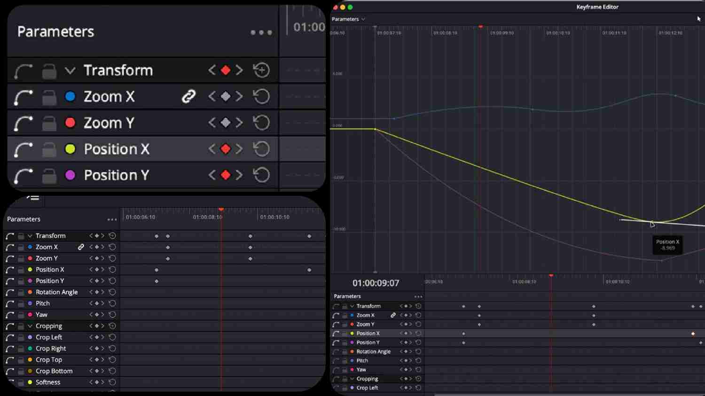Click the curve icon on the Crop Top row

pos(10,360)
